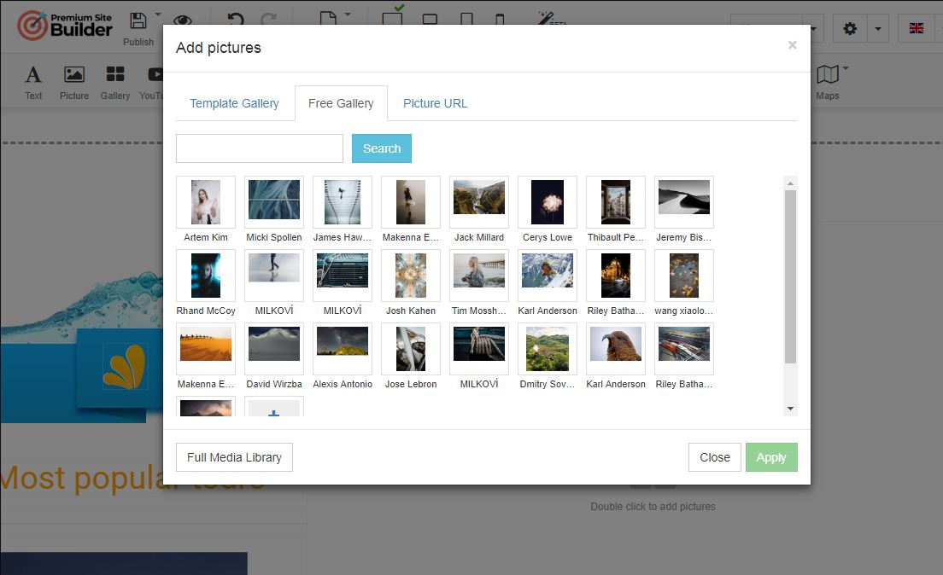Select the Makenna E... desert camels picture

pyautogui.click(x=206, y=348)
